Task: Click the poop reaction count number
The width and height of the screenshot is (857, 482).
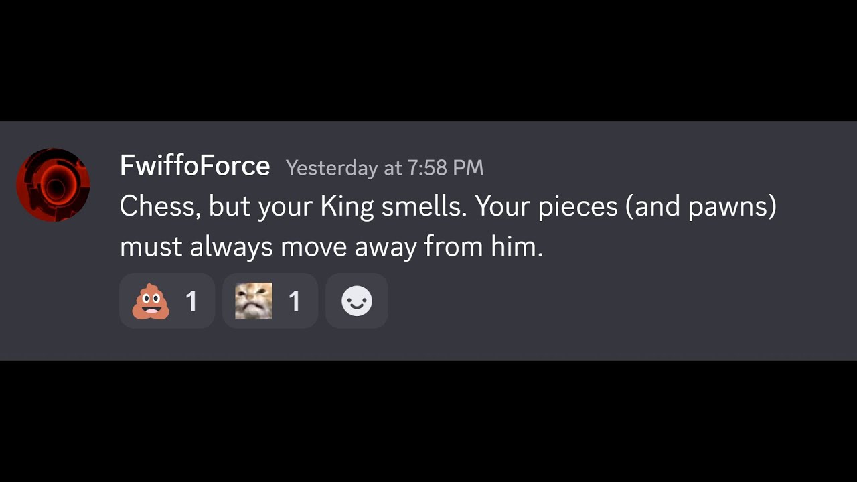Action: [x=191, y=302]
